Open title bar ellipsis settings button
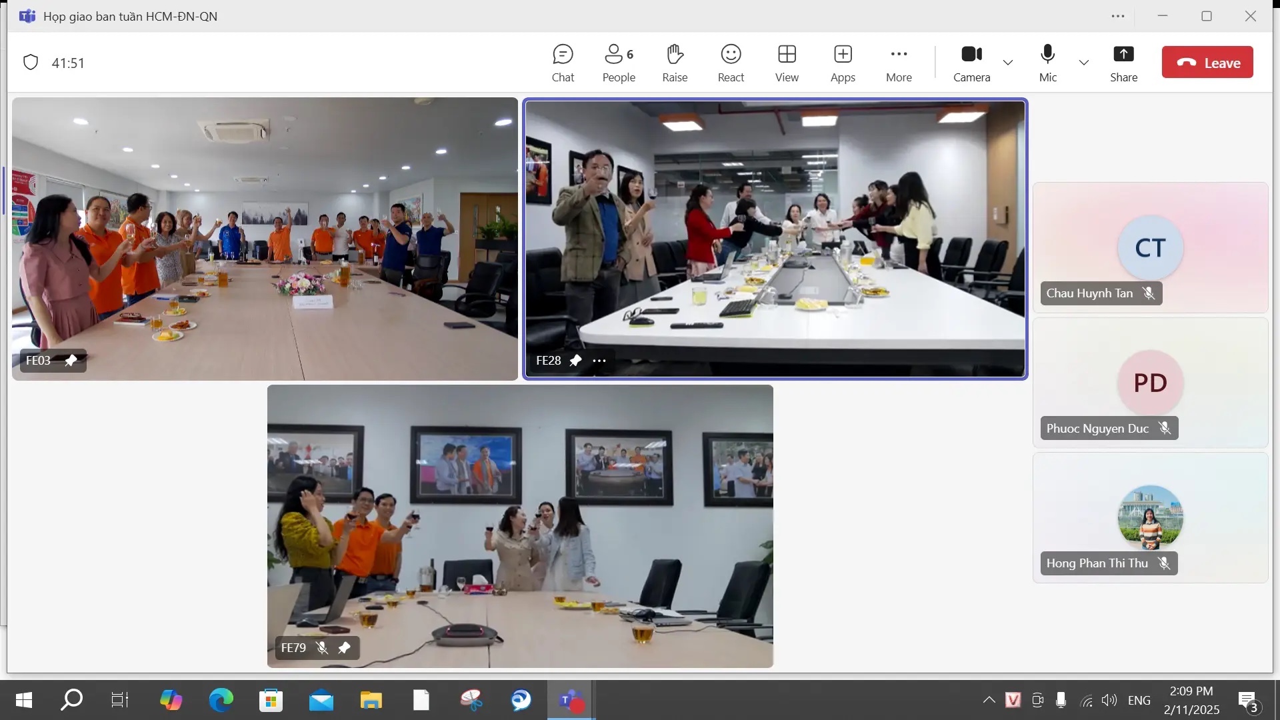The image size is (1280, 720). coord(1118,16)
